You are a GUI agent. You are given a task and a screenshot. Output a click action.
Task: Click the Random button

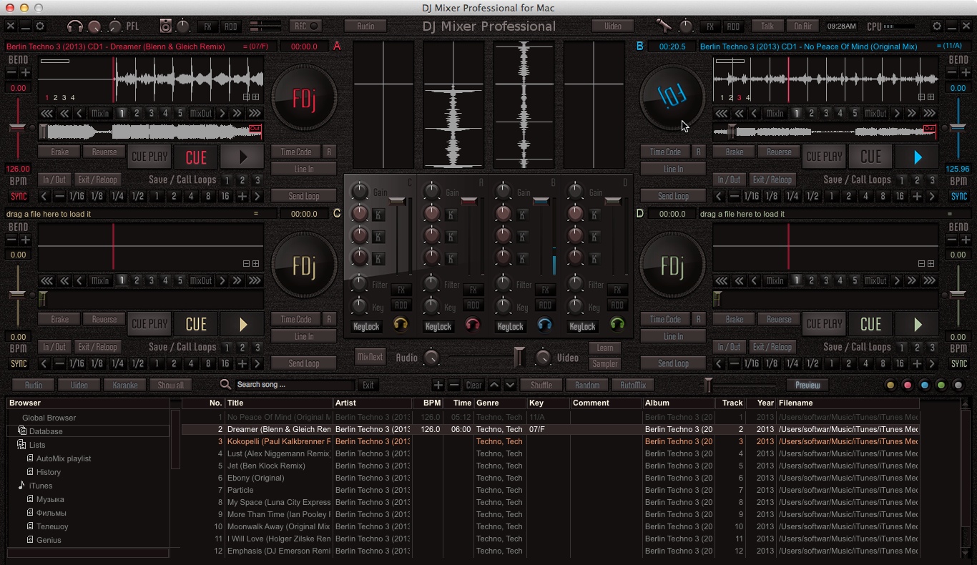click(x=587, y=385)
